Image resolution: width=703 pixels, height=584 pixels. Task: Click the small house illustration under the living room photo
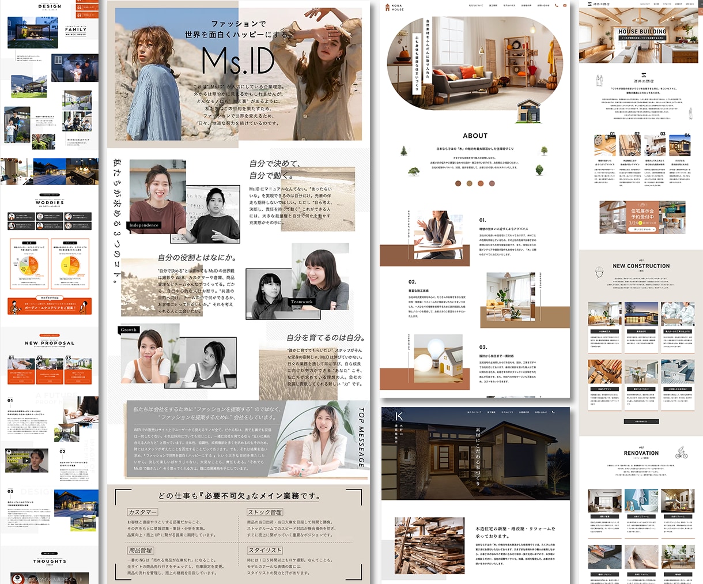[527, 111]
